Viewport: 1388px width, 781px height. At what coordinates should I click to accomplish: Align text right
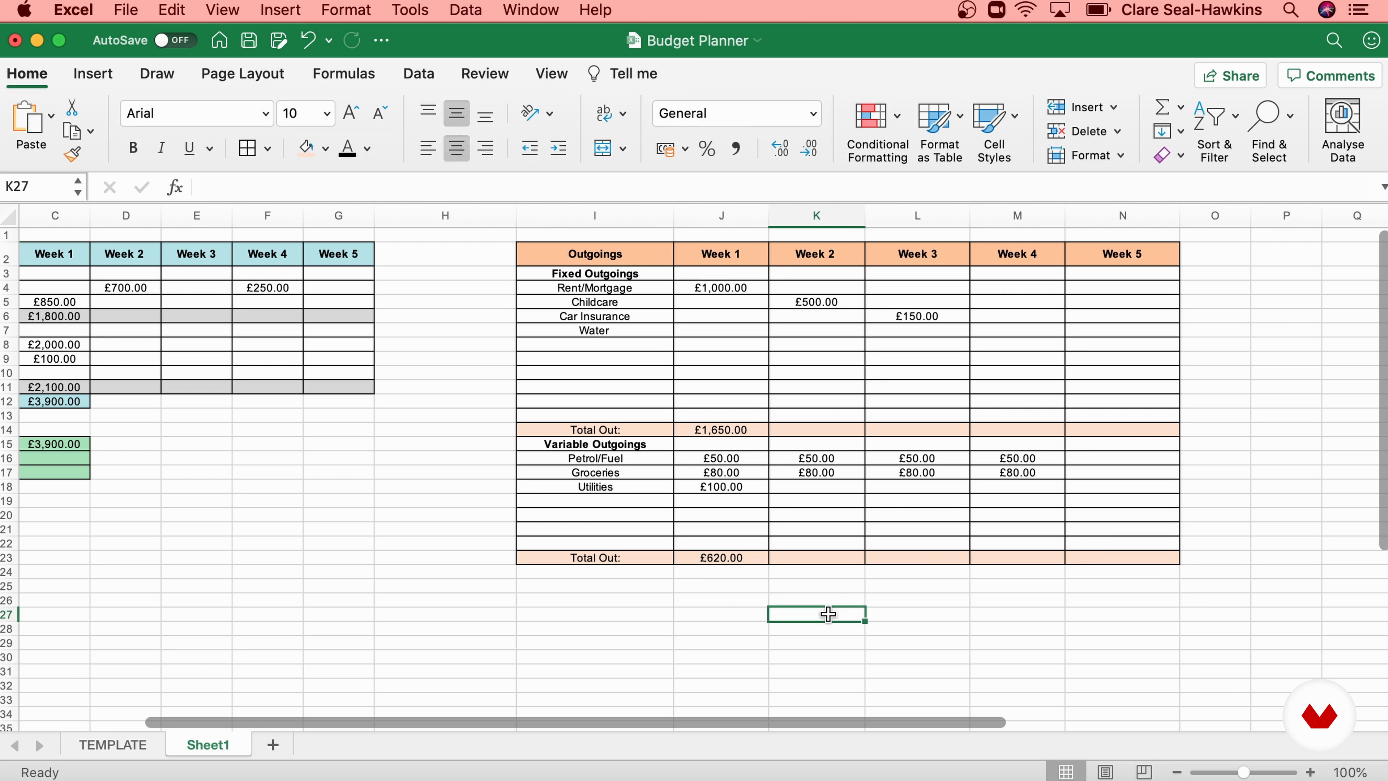tap(485, 148)
